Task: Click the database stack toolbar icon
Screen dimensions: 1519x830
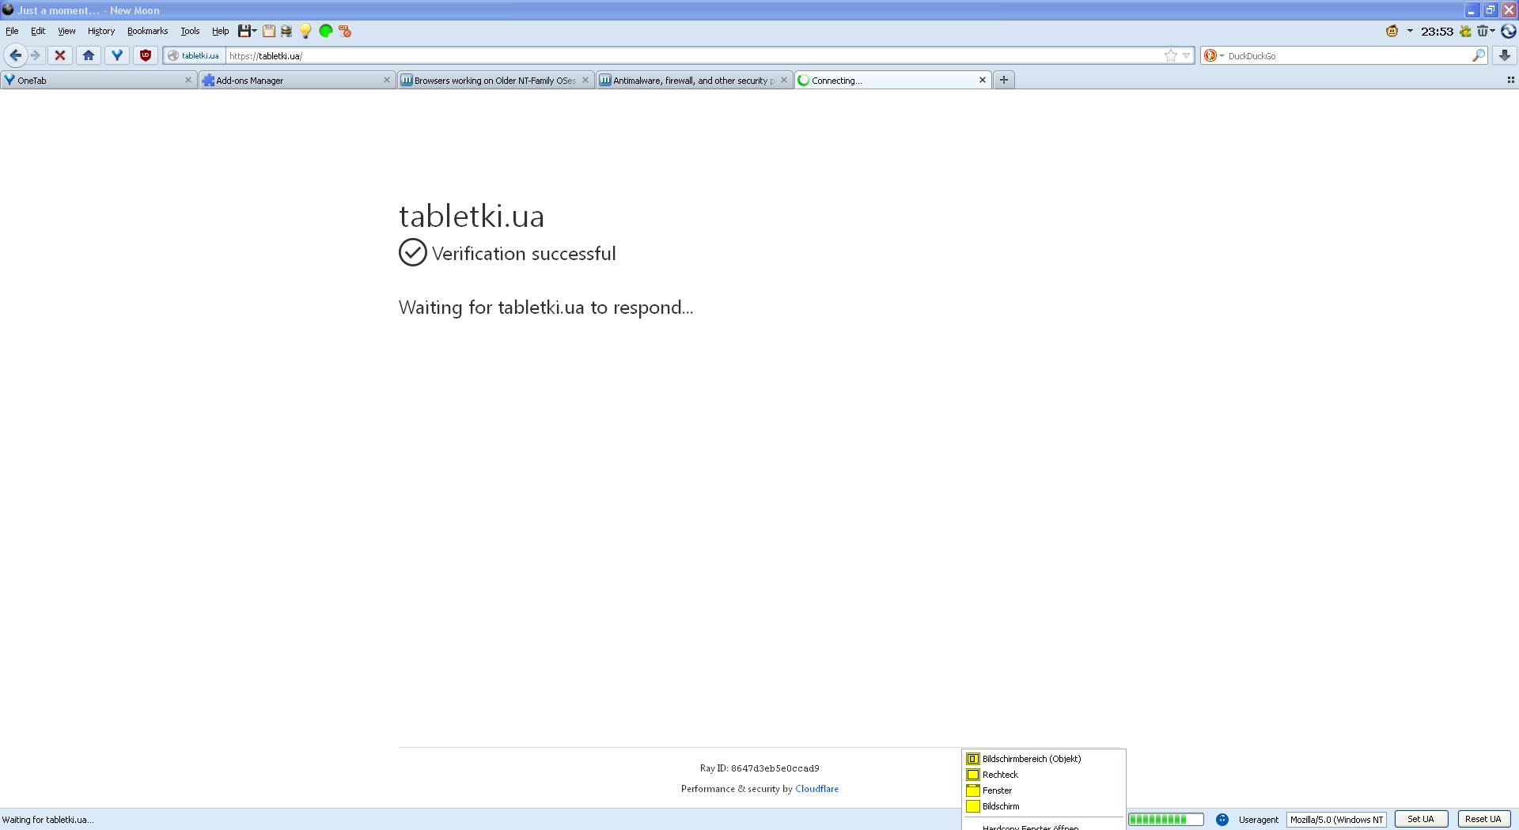Action: click(286, 31)
